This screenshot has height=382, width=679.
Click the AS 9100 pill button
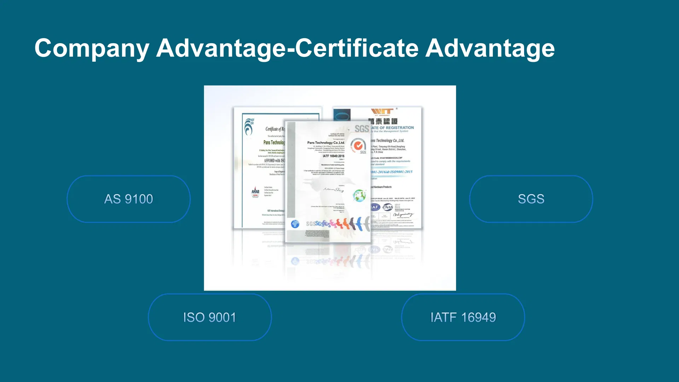click(x=129, y=199)
